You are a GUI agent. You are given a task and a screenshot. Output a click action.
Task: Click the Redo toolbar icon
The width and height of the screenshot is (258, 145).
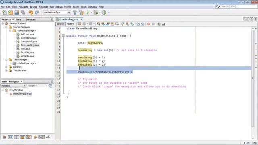pos(37,12)
